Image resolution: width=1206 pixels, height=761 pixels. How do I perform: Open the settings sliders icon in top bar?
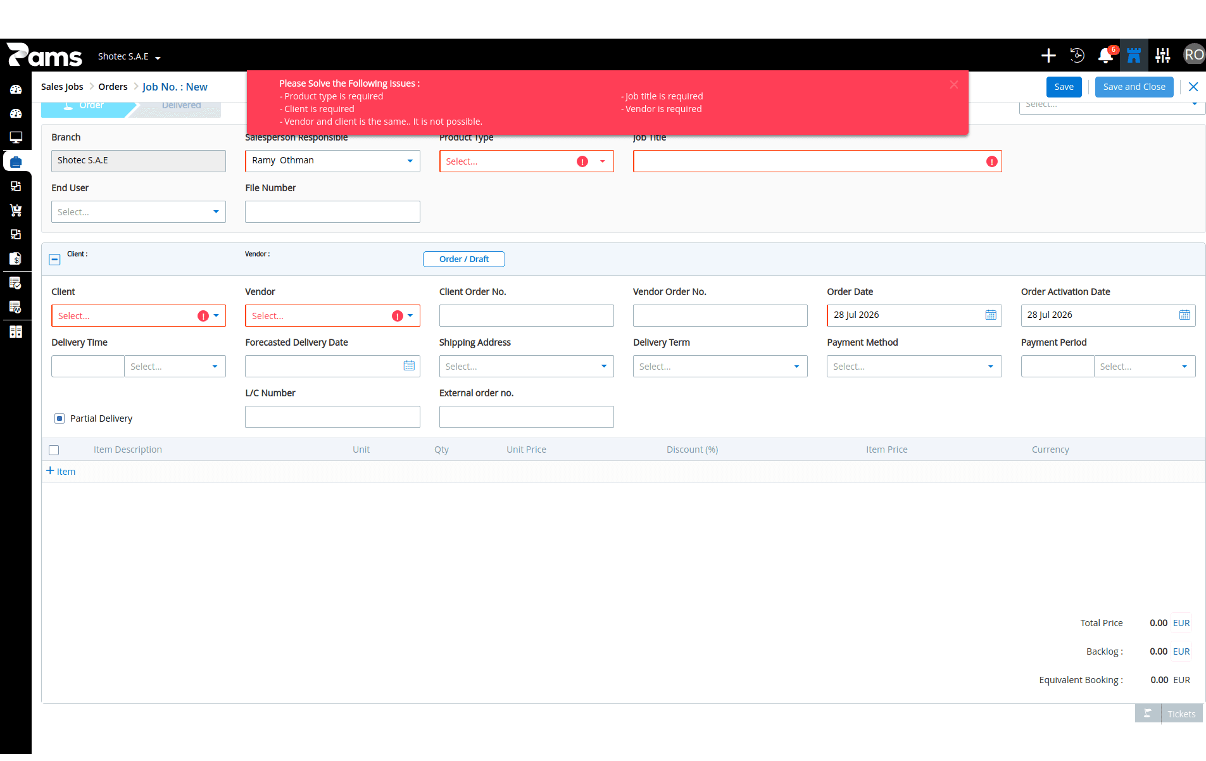(1162, 56)
